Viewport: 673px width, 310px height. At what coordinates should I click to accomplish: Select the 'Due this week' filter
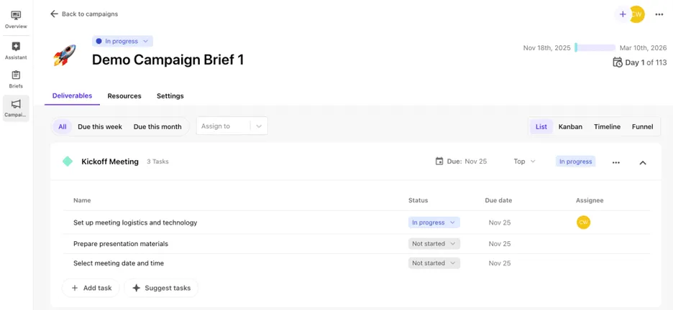(100, 127)
